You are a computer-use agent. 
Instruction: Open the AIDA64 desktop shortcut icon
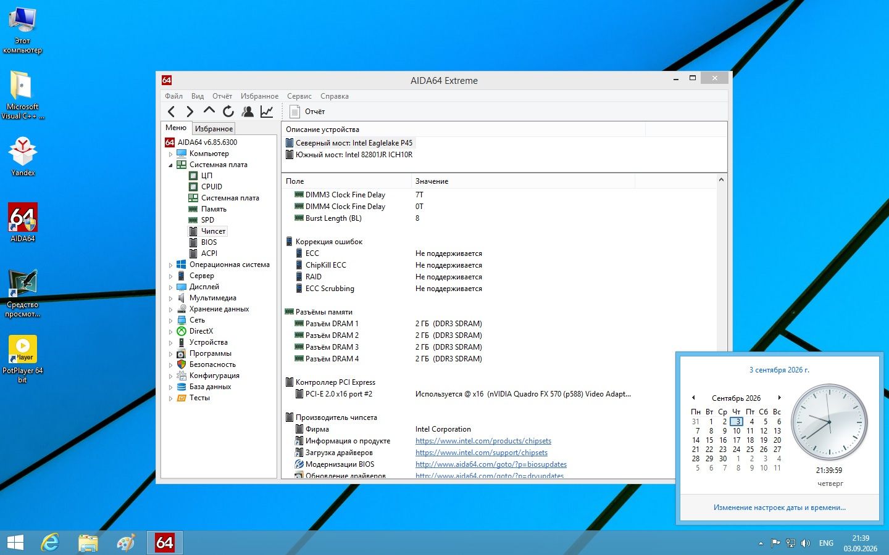[x=23, y=223]
